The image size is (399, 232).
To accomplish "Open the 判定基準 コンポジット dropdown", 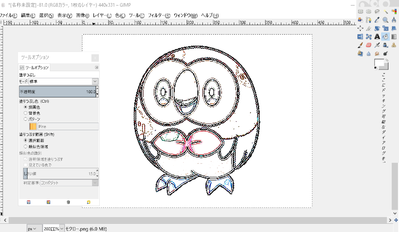I will coord(69,183).
